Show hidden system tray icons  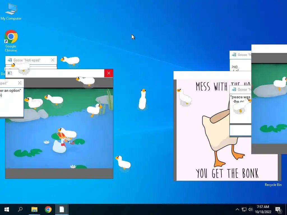pyautogui.click(x=237, y=209)
